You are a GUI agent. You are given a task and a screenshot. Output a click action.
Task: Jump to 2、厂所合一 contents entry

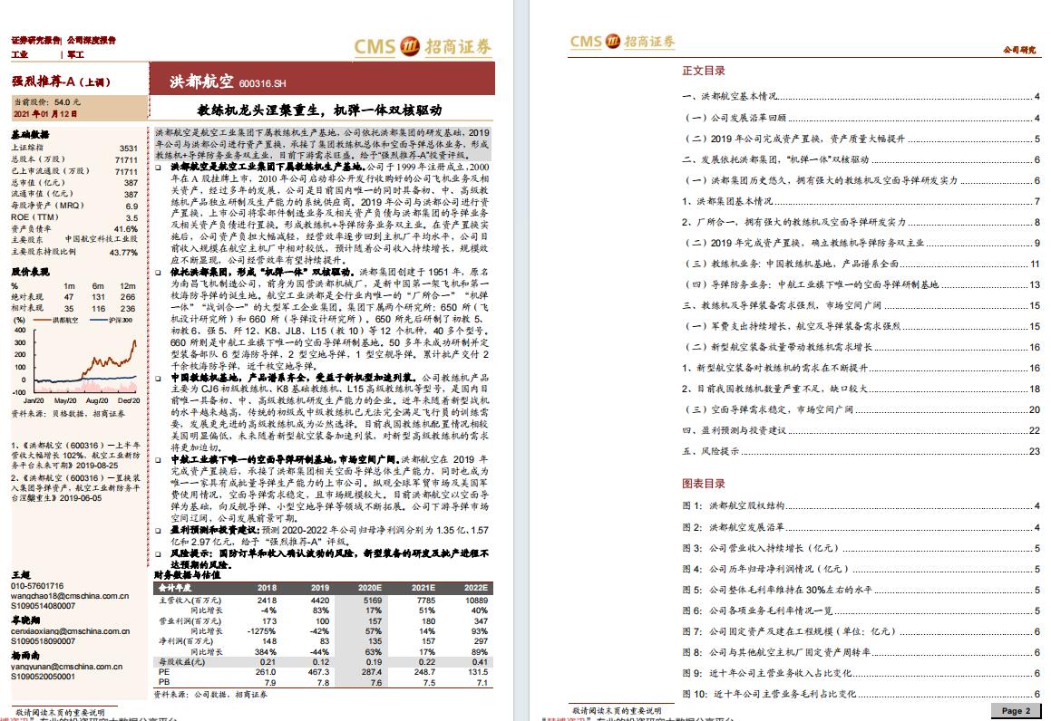(861, 222)
